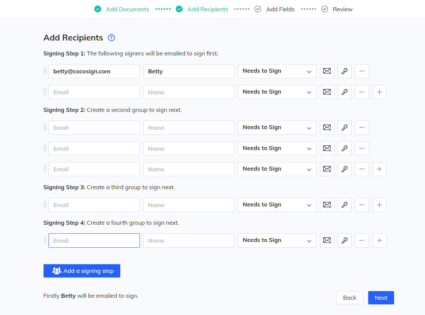Remove second recipient row of Step 2
Viewport: 425px width, 315px height.
point(362,148)
